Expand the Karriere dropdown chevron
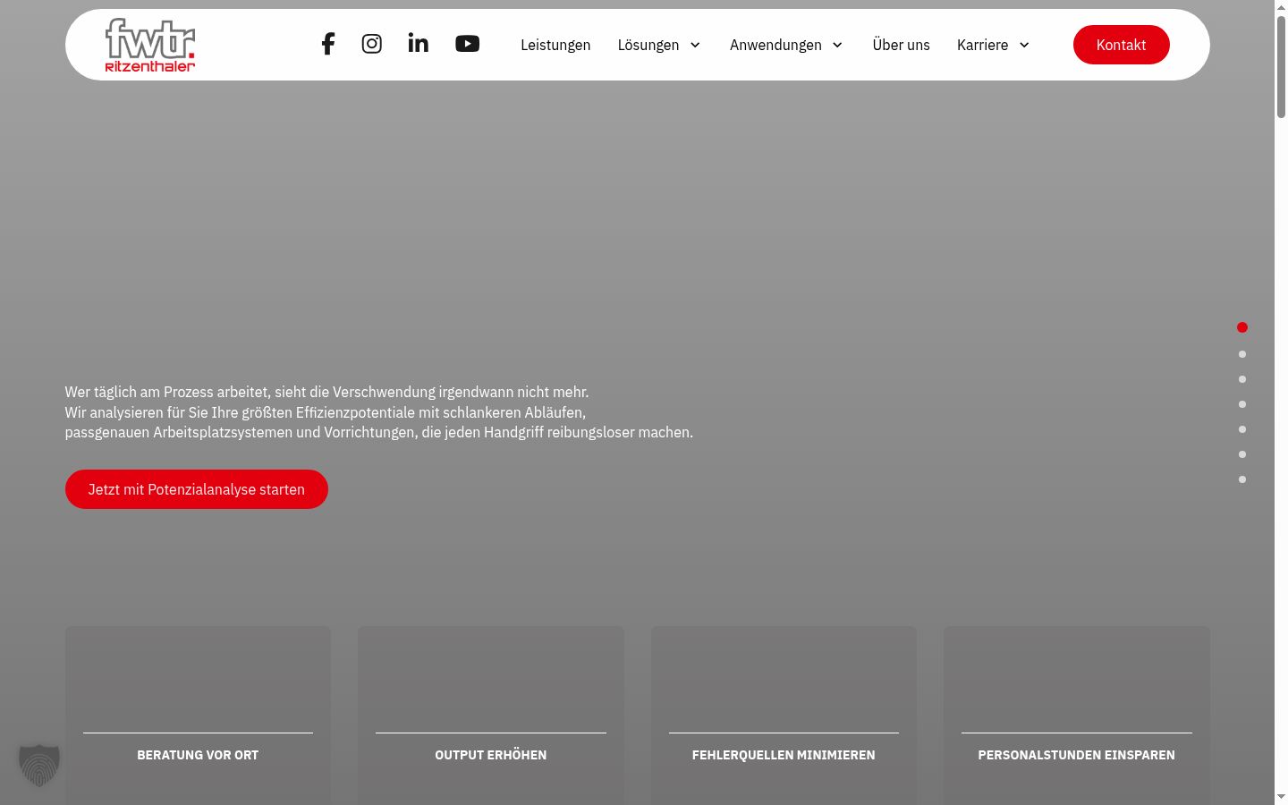 (1024, 45)
